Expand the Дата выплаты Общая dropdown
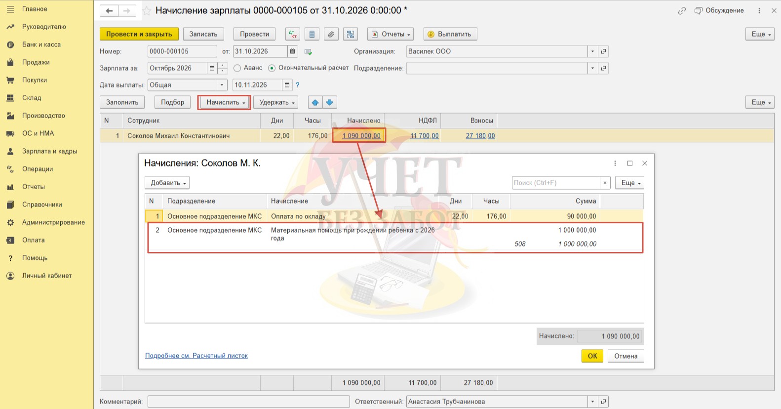 pyautogui.click(x=222, y=85)
